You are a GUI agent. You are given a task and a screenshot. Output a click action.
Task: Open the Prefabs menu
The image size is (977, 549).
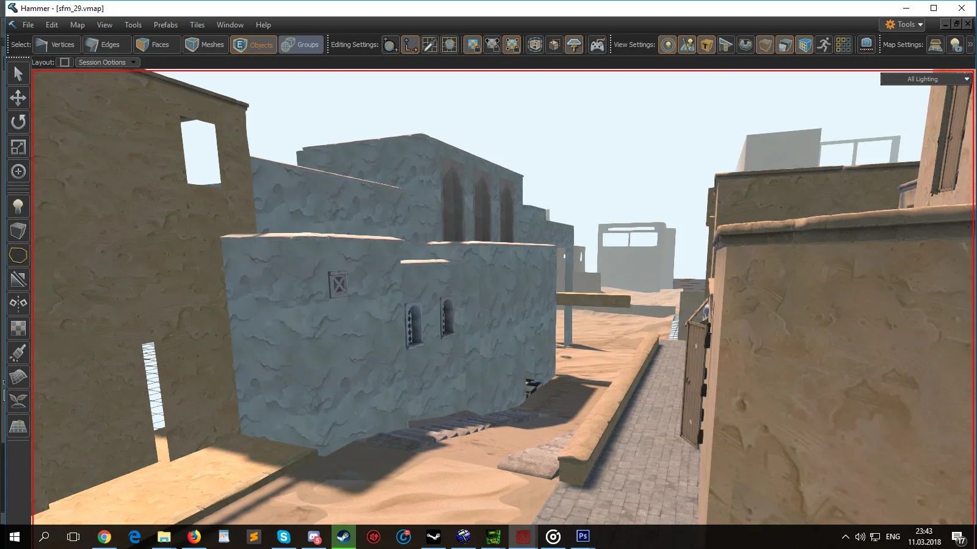click(165, 25)
